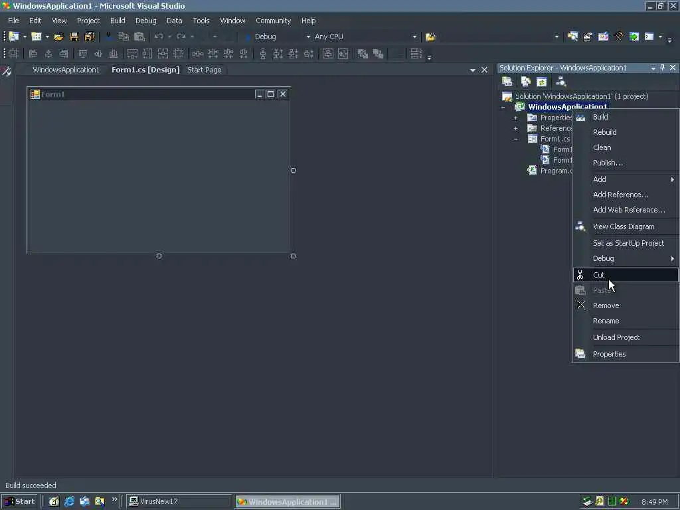680x510 pixels.
Task: Click the Make Same Width layout icon
Action: click(132, 54)
